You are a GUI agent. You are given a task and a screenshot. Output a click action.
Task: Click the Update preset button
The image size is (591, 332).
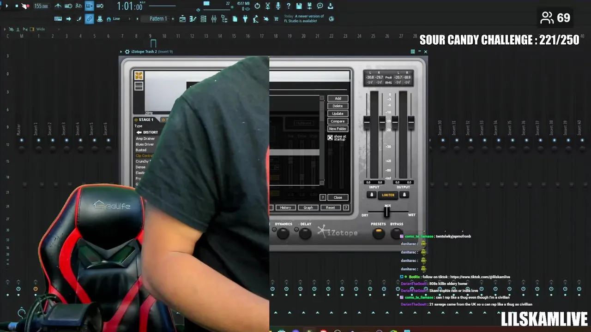point(338,113)
